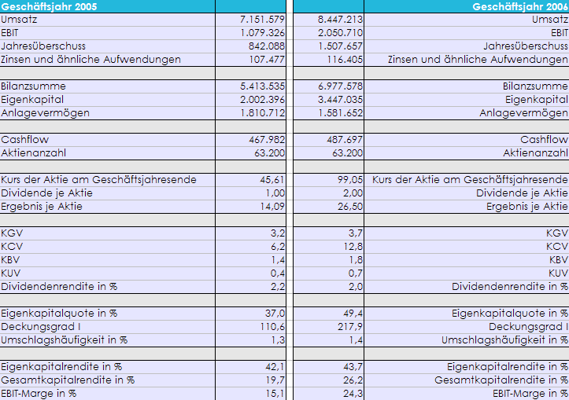Click left Kurs der Aktie am Geschäftsjahresende label
The width and height of the screenshot is (569, 400).
[x=98, y=180]
